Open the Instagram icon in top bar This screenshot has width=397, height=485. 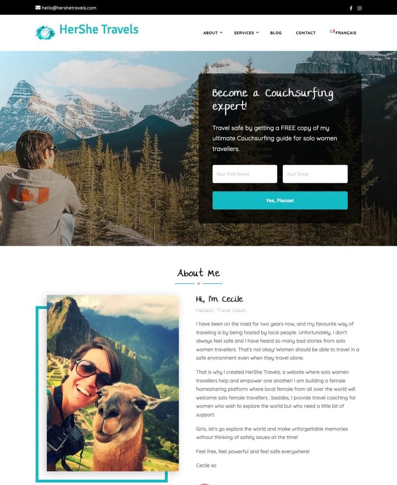(359, 8)
